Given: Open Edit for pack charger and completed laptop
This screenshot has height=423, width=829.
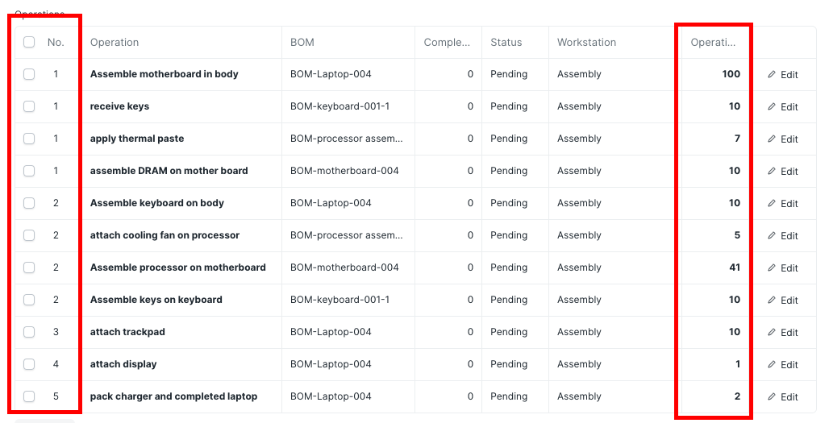Looking at the screenshot, I should coord(782,396).
